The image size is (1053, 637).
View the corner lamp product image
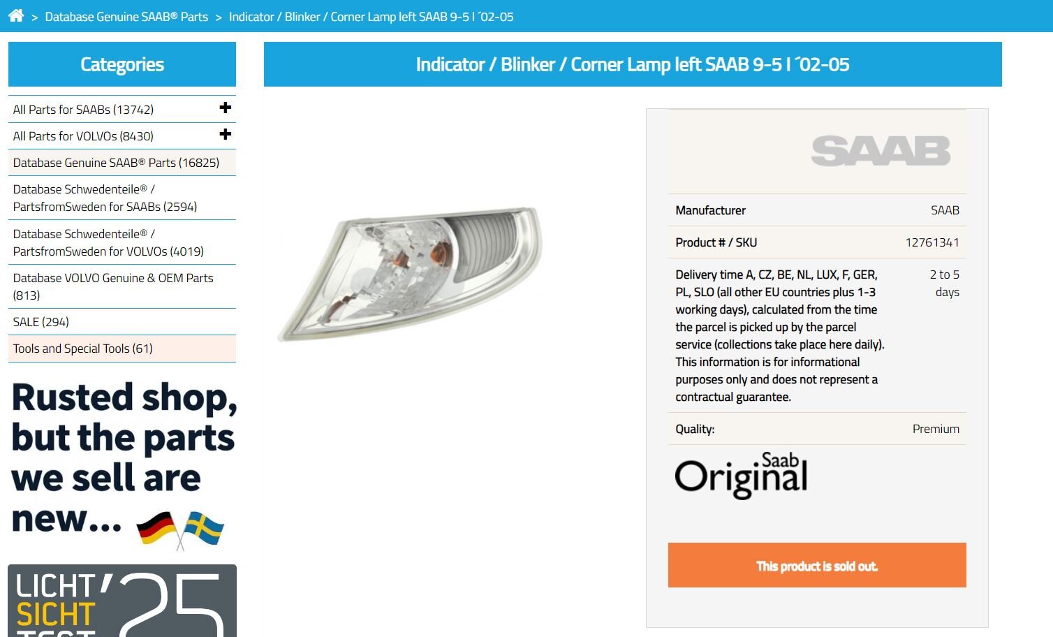(x=411, y=273)
